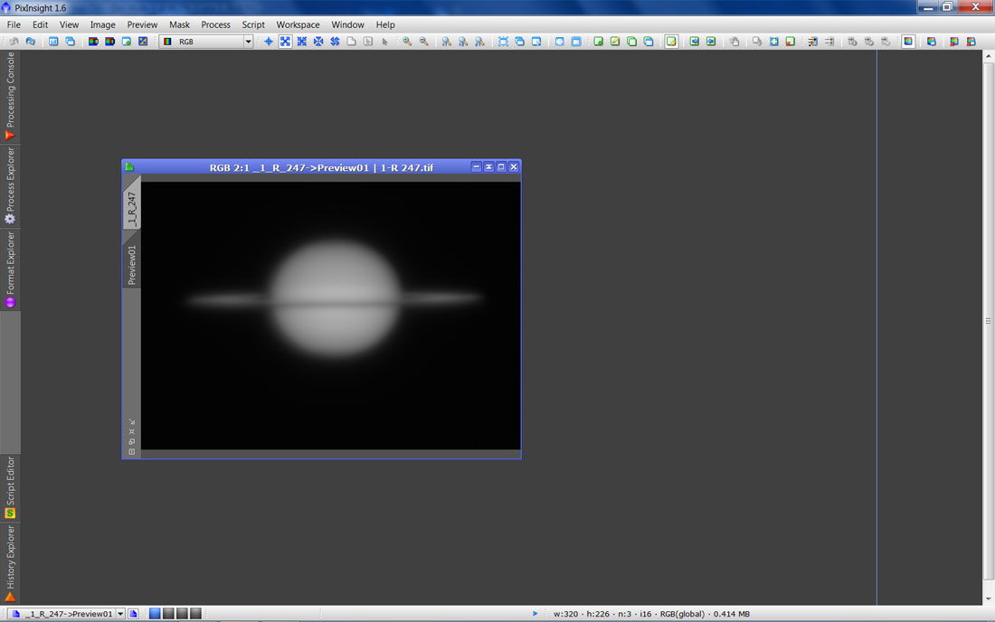Click the Undo toolbar icon
Screen dimensions: 995x622
(14, 42)
